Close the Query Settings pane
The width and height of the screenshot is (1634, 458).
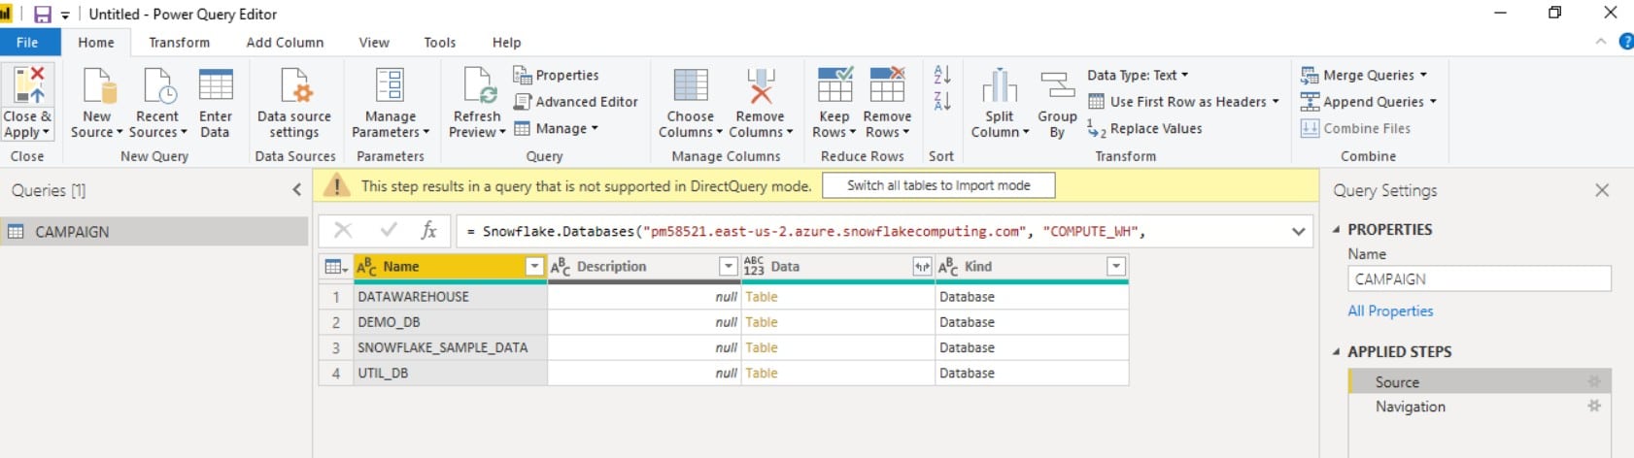tap(1602, 190)
